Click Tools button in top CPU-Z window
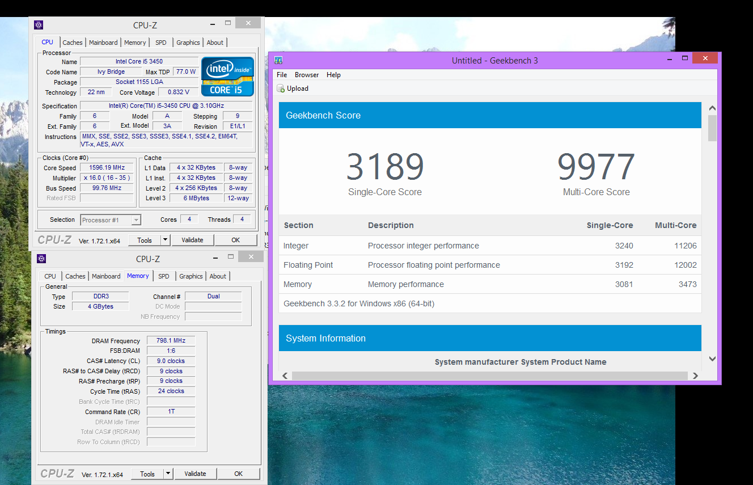 click(x=145, y=240)
